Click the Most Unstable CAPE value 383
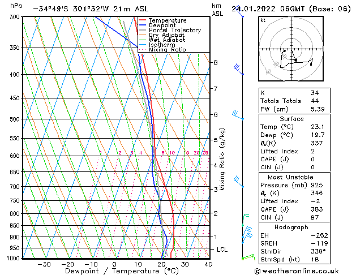 pyautogui.click(x=317, y=209)
